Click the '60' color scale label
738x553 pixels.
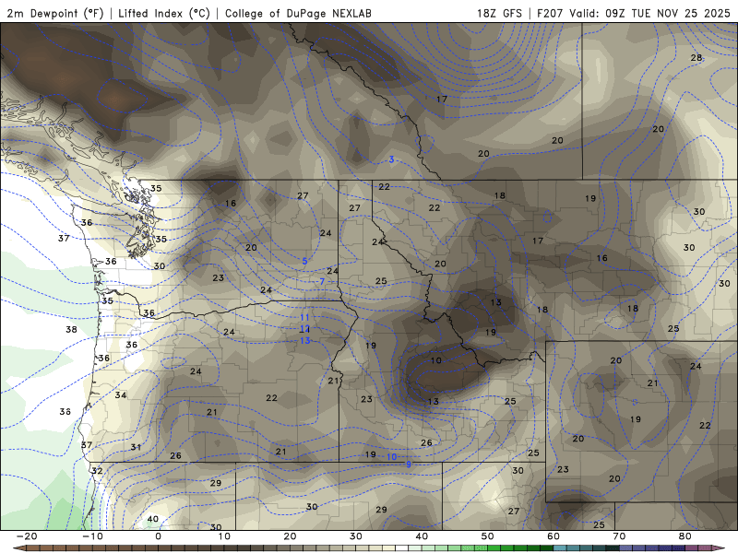pos(553,536)
